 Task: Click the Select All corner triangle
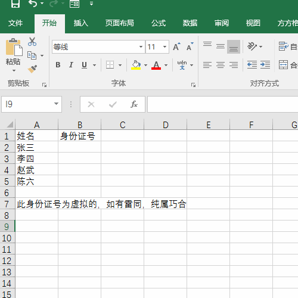click(x=10, y=125)
